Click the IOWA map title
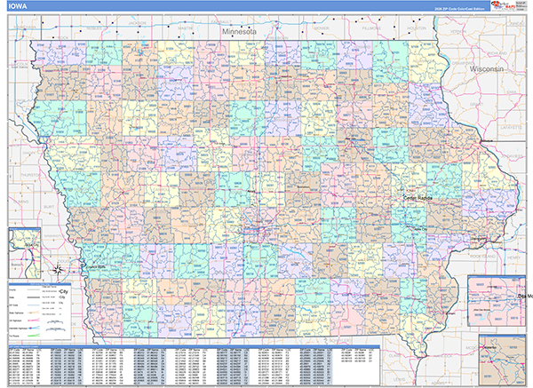Image resolution: width=533 pixels, height=388 pixels. click(19, 6)
